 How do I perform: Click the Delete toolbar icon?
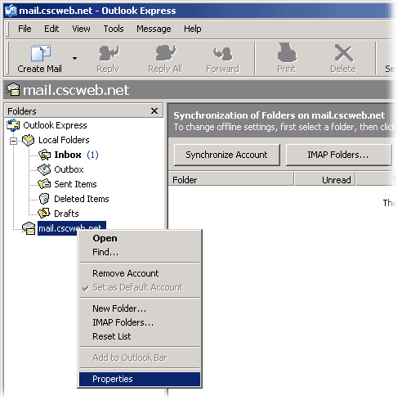coord(343,53)
